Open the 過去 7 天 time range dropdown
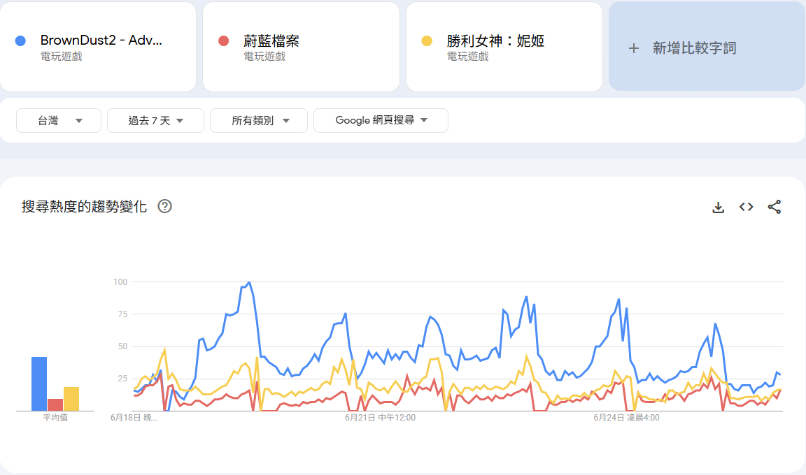Image resolution: width=806 pixels, height=475 pixels. pyautogui.click(x=156, y=121)
